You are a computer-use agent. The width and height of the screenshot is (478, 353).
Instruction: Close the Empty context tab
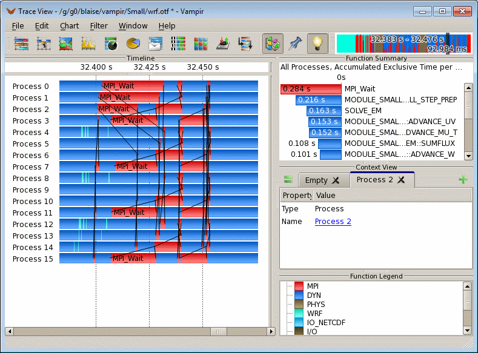pos(336,180)
